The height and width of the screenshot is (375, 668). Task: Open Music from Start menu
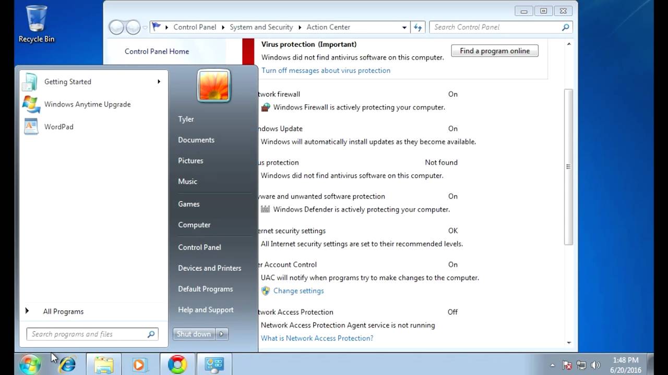pyautogui.click(x=187, y=182)
